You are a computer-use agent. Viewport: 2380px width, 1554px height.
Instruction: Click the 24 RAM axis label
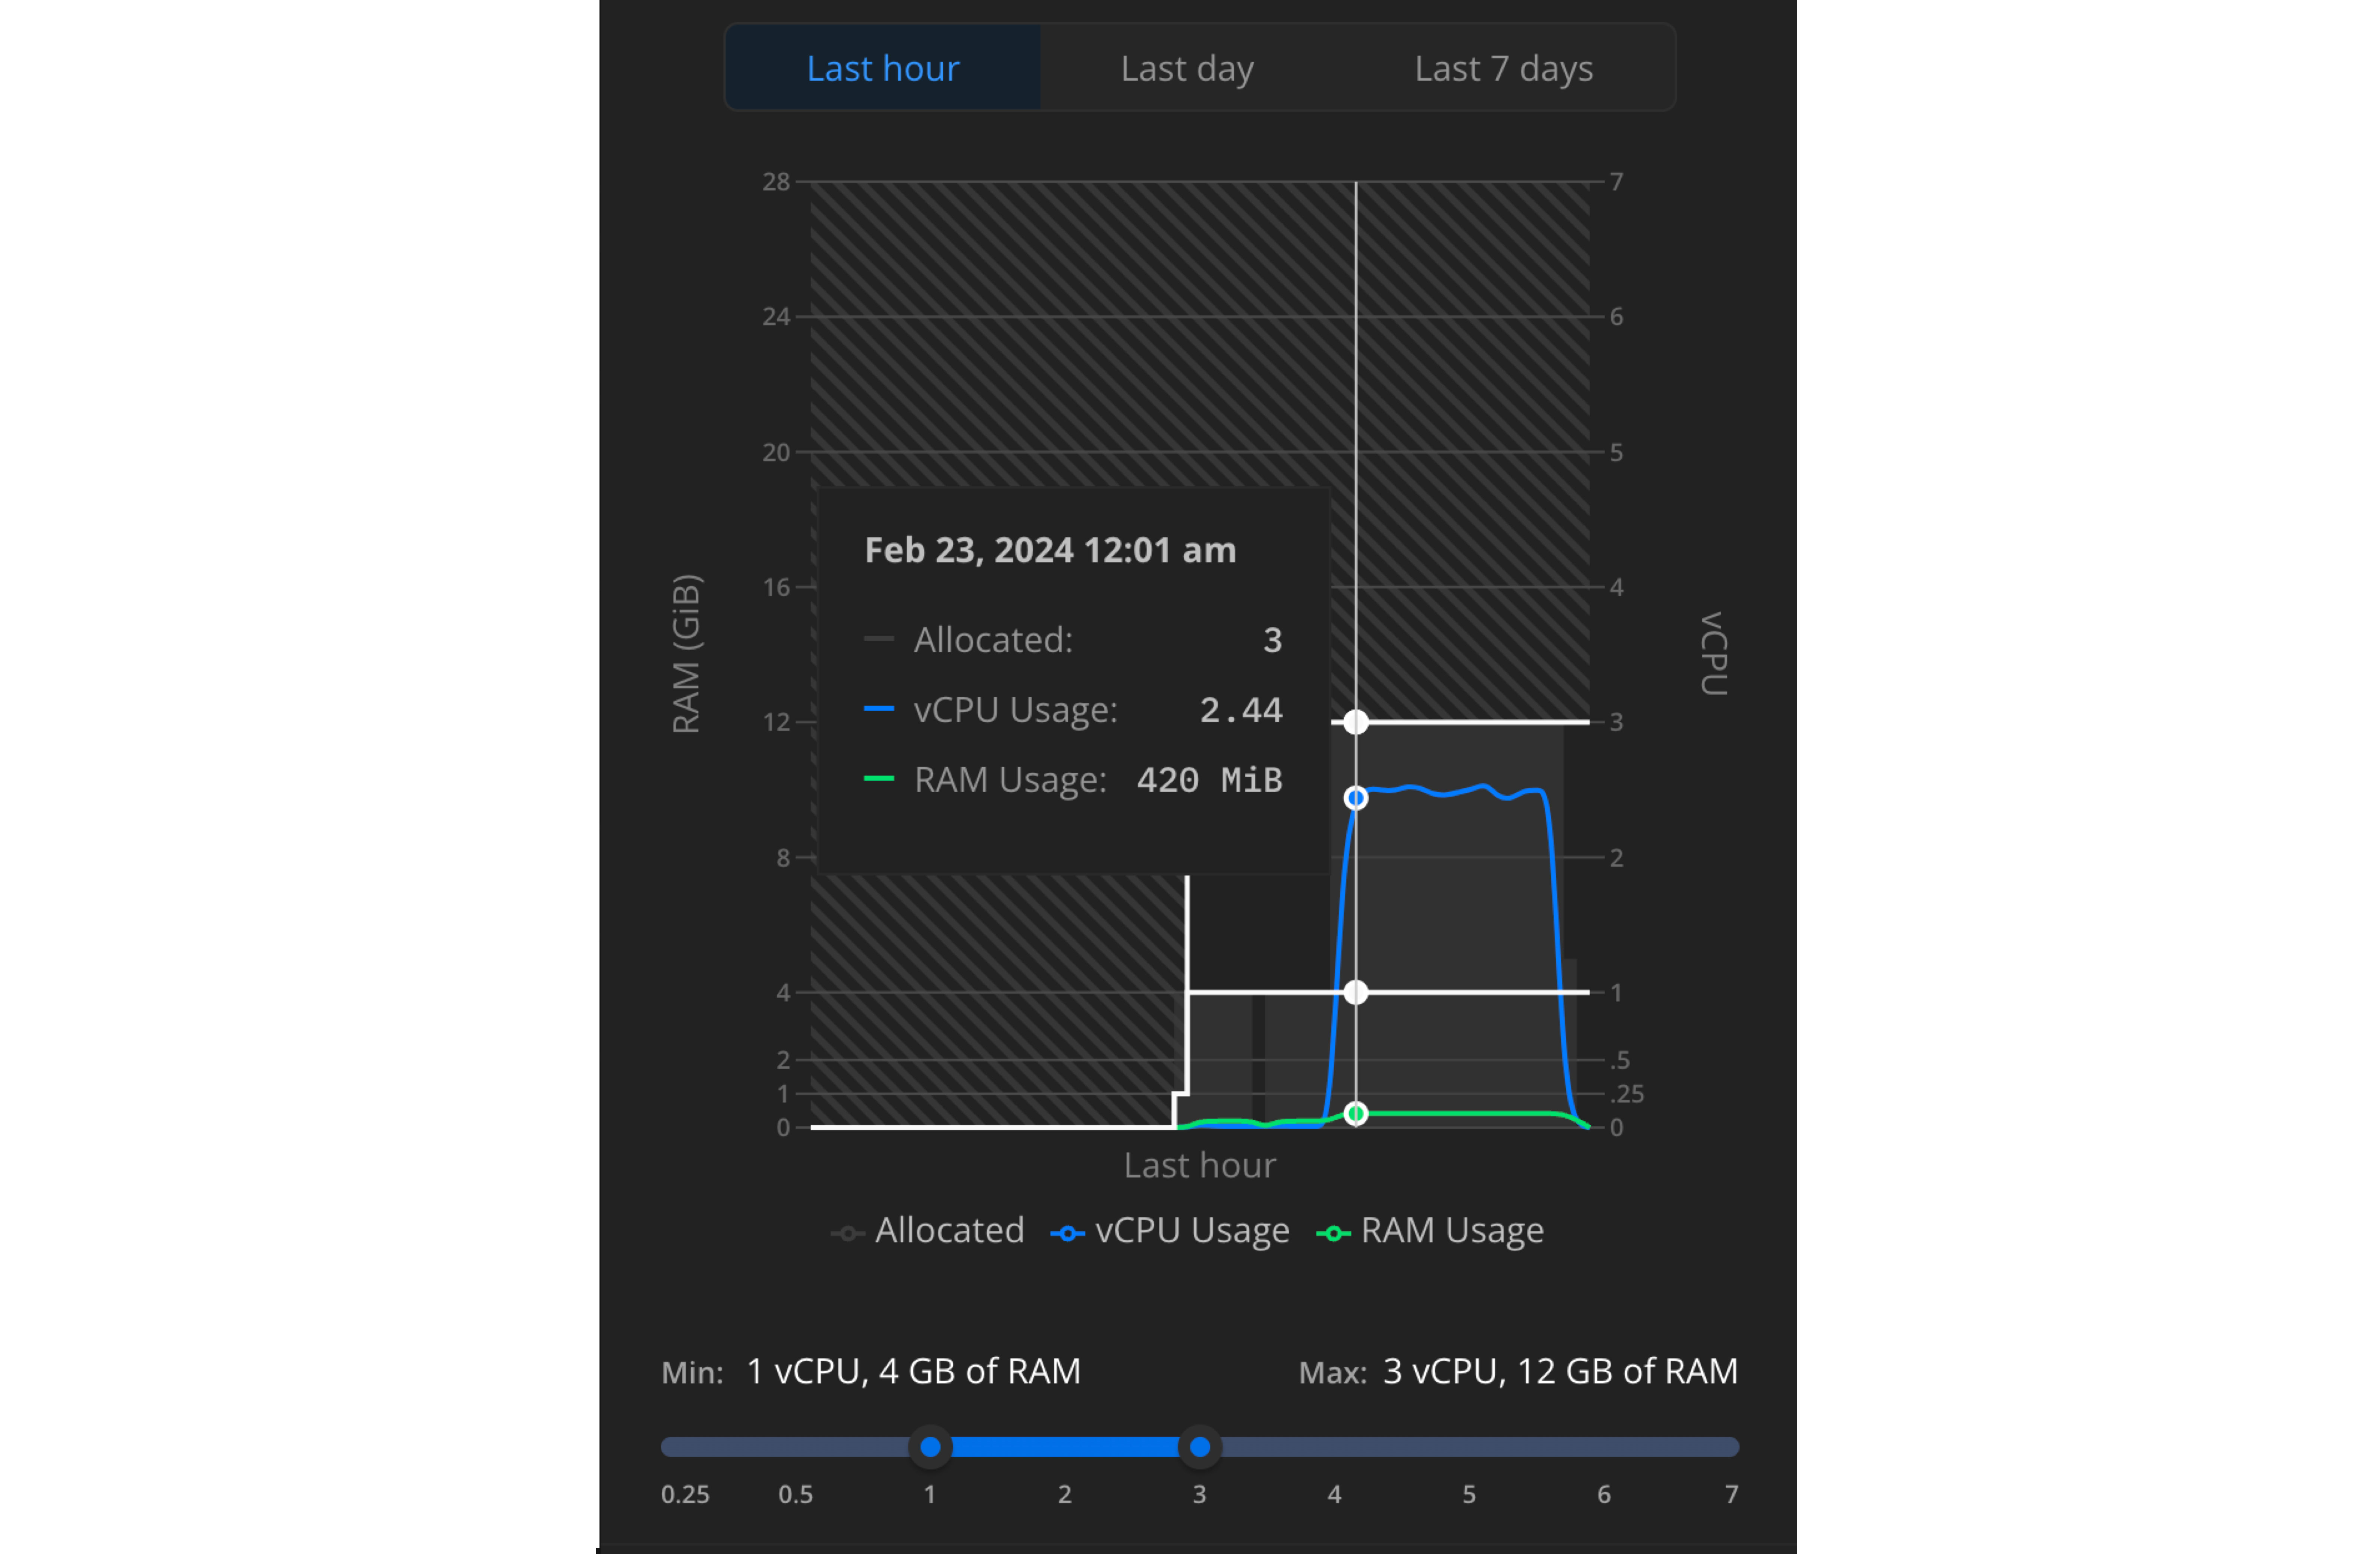pos(776,317)
